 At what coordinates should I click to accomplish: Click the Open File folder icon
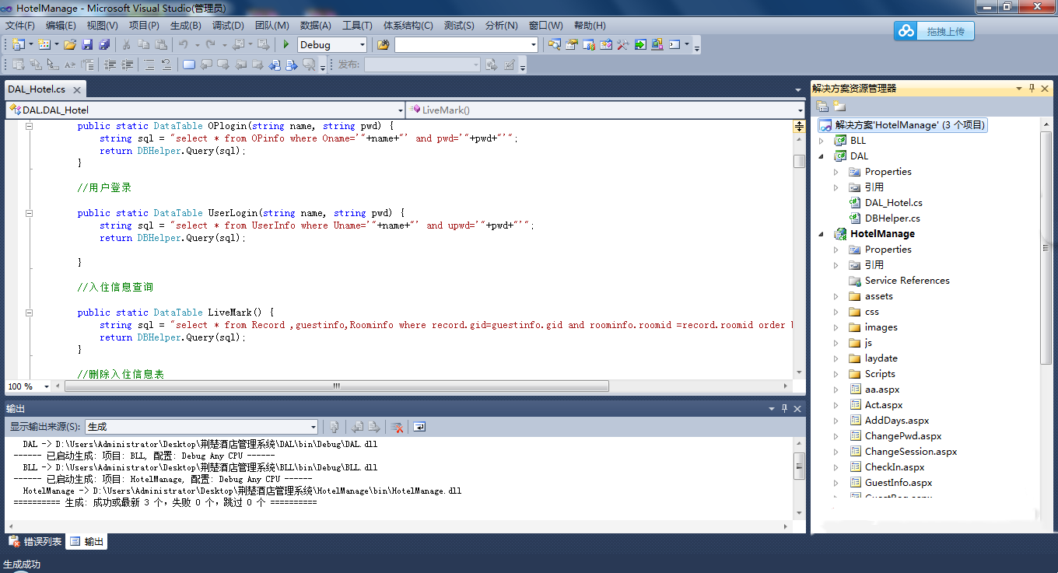pyautogui.click(x=70, y=45)
